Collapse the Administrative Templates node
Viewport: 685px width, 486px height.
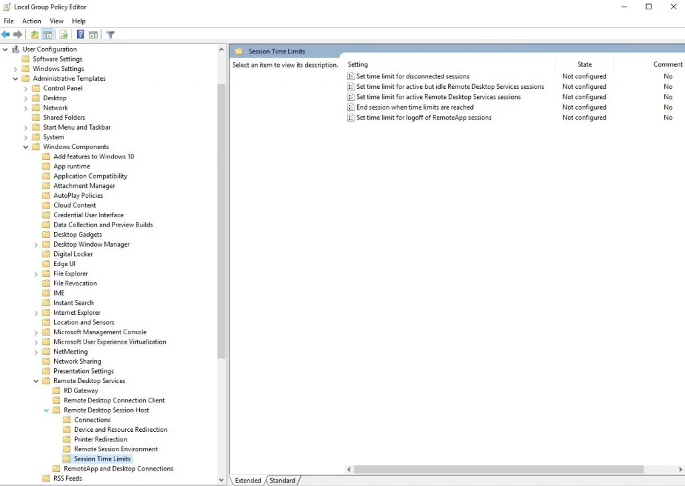pyautogui.click(x=15, y=79)
